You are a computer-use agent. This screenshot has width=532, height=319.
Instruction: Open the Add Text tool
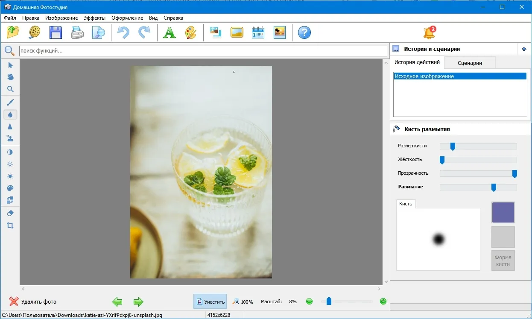click(x=170, y=32)
